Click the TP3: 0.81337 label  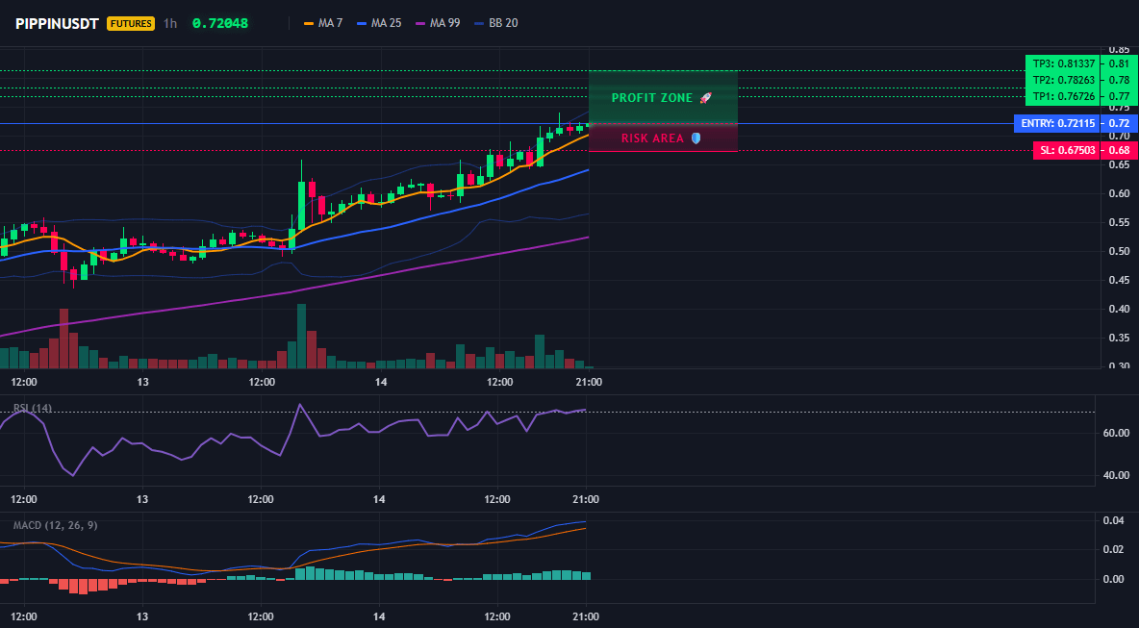coord(1063,63)
